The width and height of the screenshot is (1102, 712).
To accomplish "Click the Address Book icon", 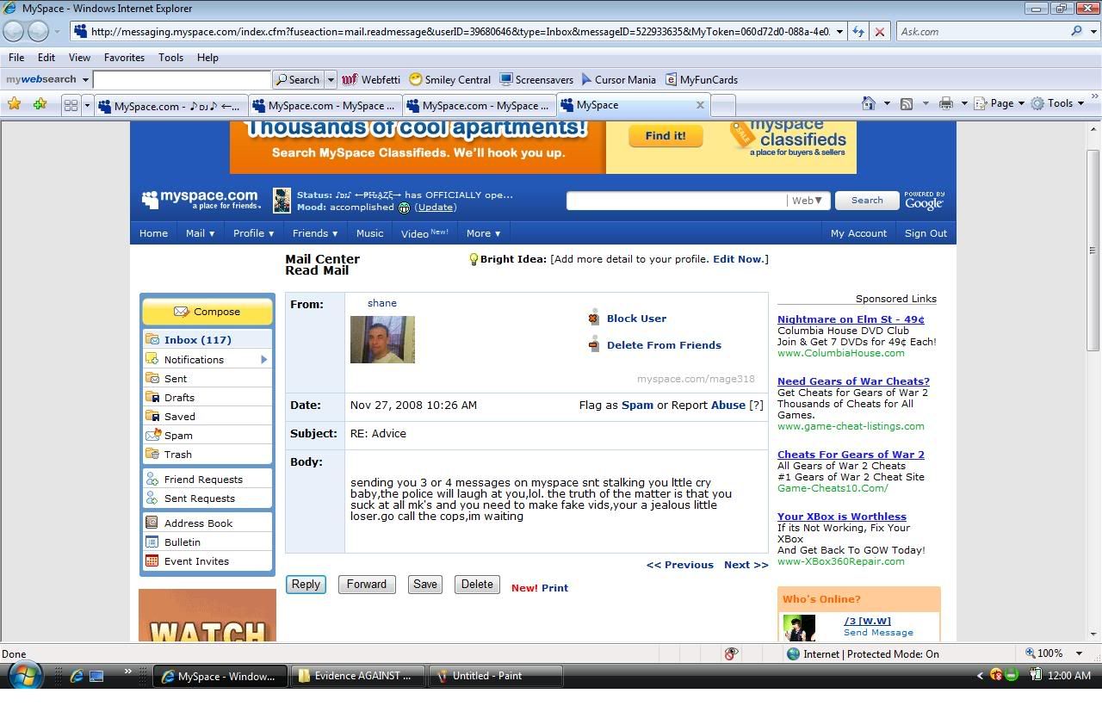I will click(x=152, y=523).
